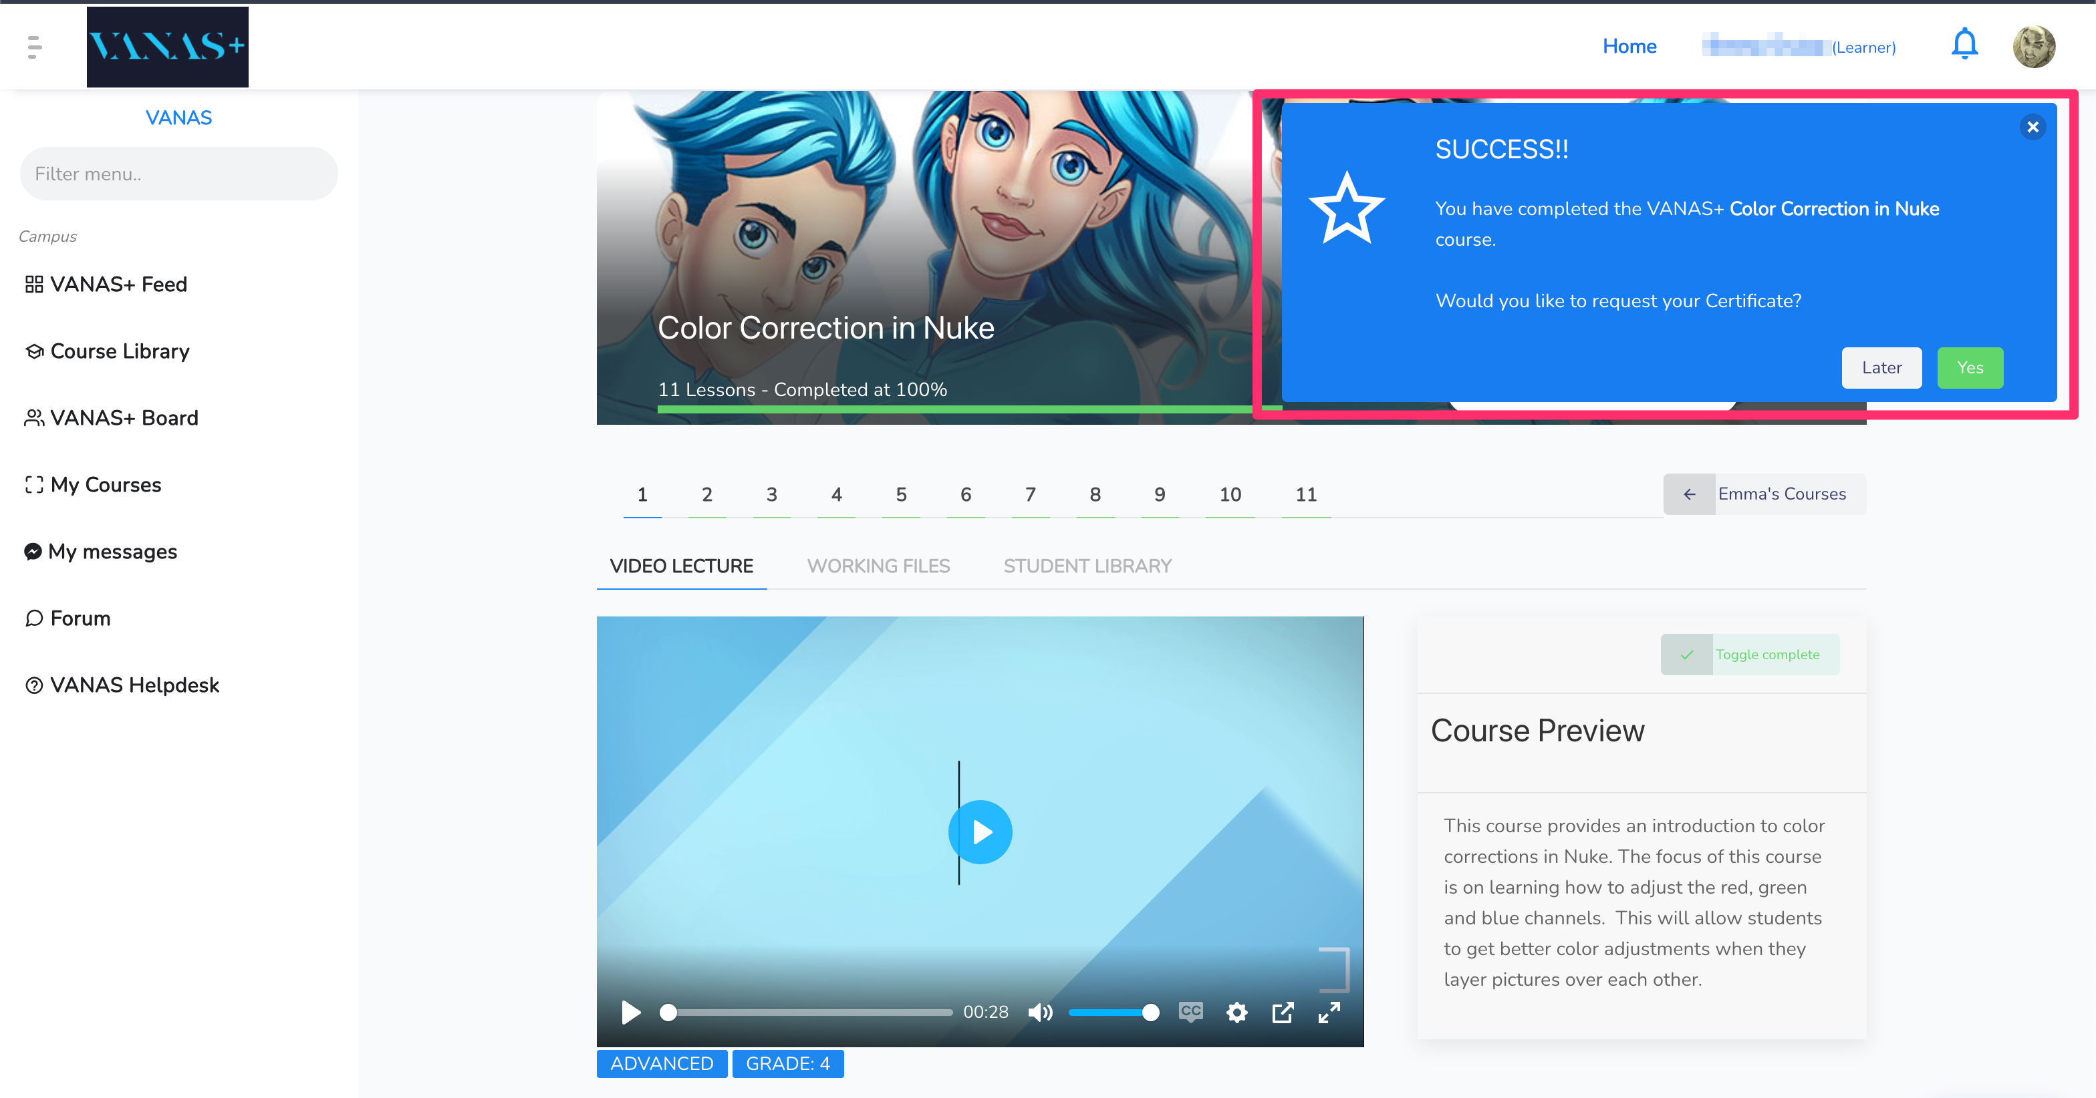
Task: Toggle complete for this lesson
Action: tap(1749, 654)
